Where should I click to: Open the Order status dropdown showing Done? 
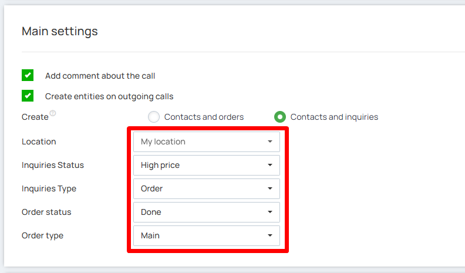205,212
